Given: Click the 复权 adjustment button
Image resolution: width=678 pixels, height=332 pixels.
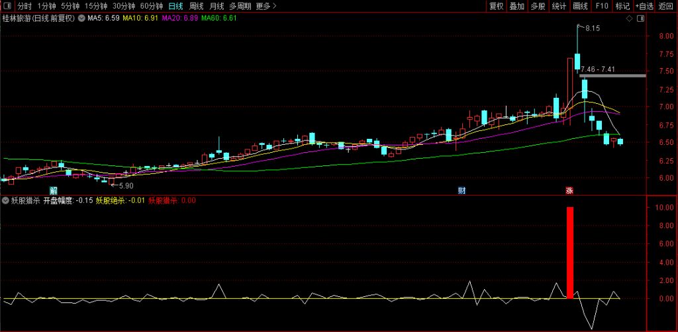Looking at the screenshot, I should click(x=496, y=6).
